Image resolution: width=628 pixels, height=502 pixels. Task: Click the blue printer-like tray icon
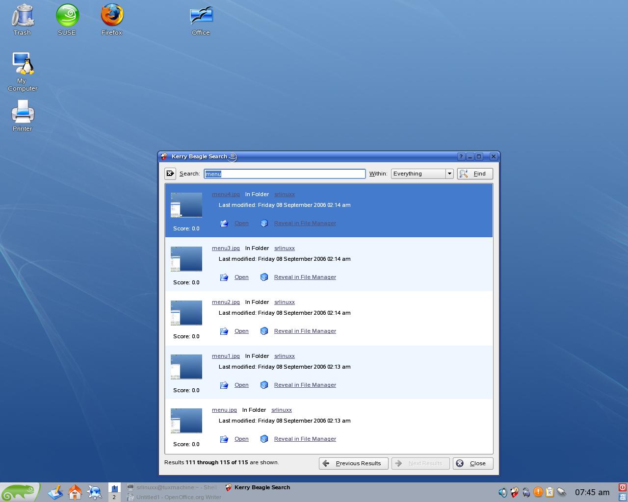coord(526,492)
